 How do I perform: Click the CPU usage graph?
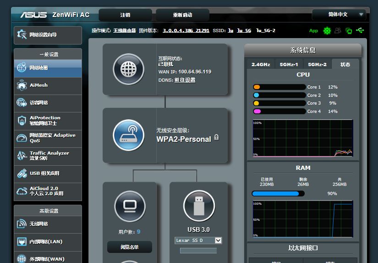[303, 138]
